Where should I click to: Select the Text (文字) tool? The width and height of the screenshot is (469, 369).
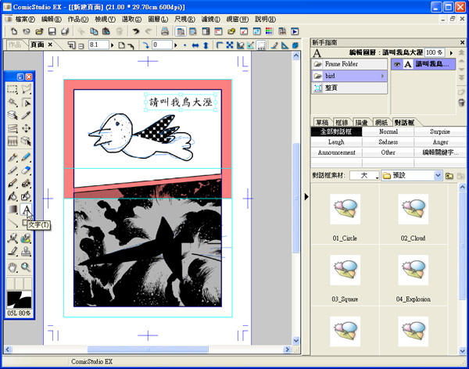[x=27, y=210]
